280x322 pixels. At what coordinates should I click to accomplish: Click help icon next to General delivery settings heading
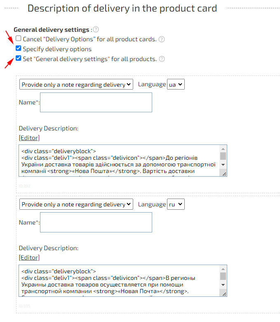tap(96, 29)
